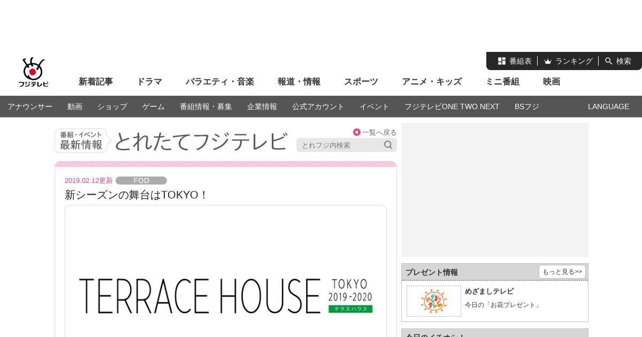The width and height of the screenshot is (642, 337).
Task: Go to the イベント link
Action: point(374,106)
